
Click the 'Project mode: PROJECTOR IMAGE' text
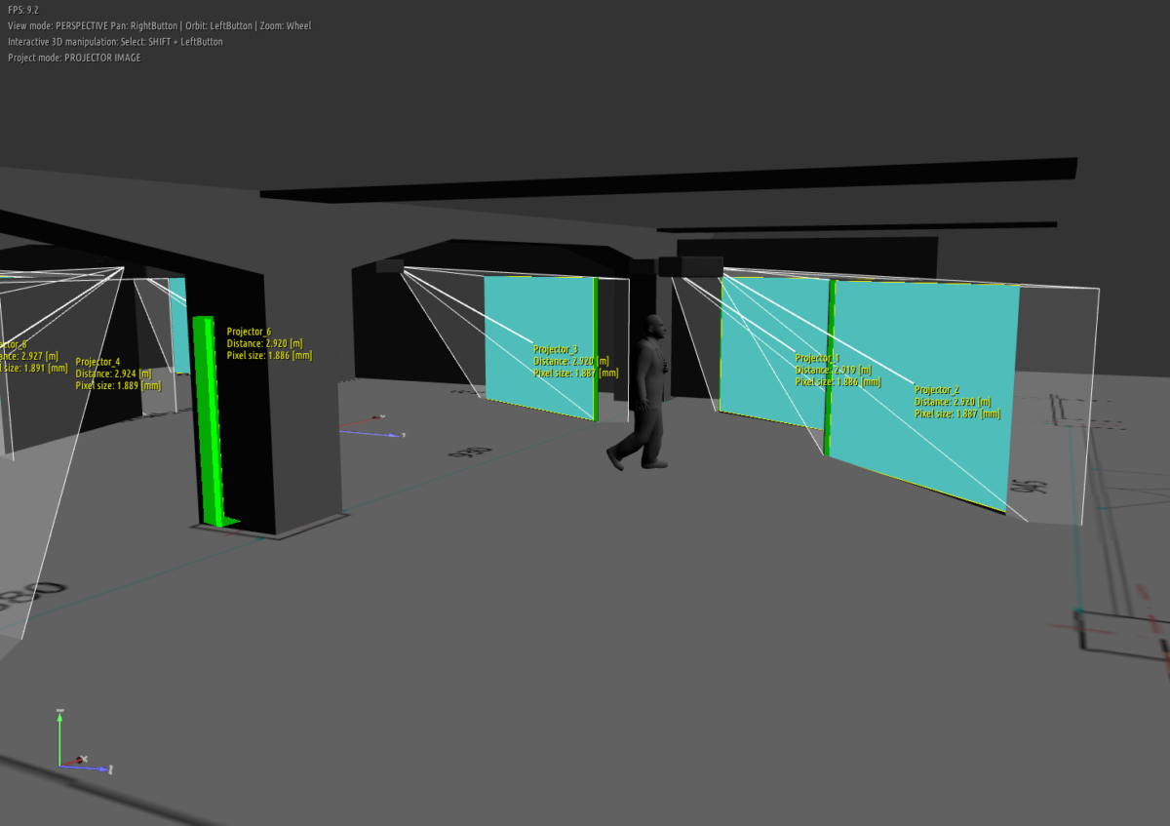[74, 58]
